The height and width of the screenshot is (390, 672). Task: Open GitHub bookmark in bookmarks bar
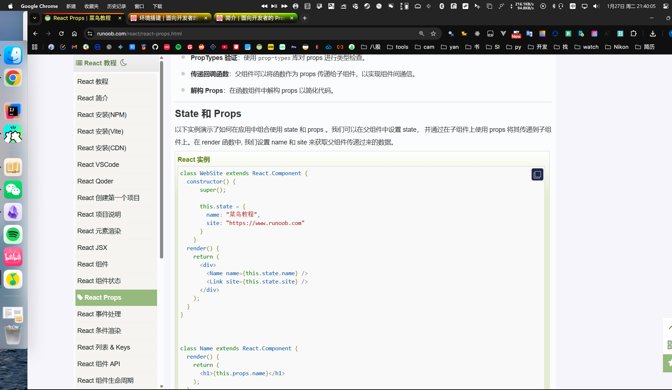tap(155, 47)
